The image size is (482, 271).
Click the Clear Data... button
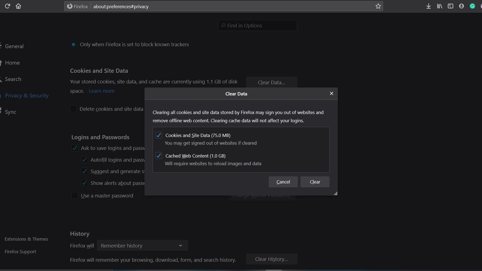click(272, 82)
